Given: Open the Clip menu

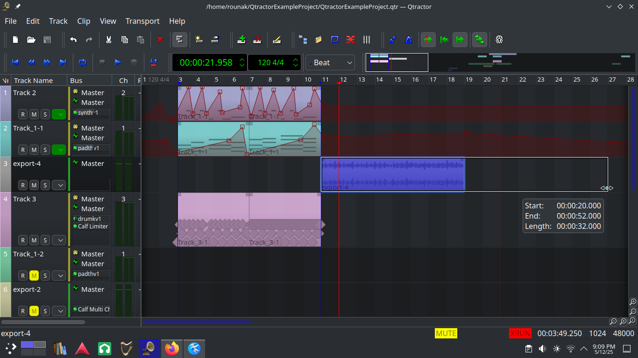Looking at the screenshot, I should coord(84,21).
